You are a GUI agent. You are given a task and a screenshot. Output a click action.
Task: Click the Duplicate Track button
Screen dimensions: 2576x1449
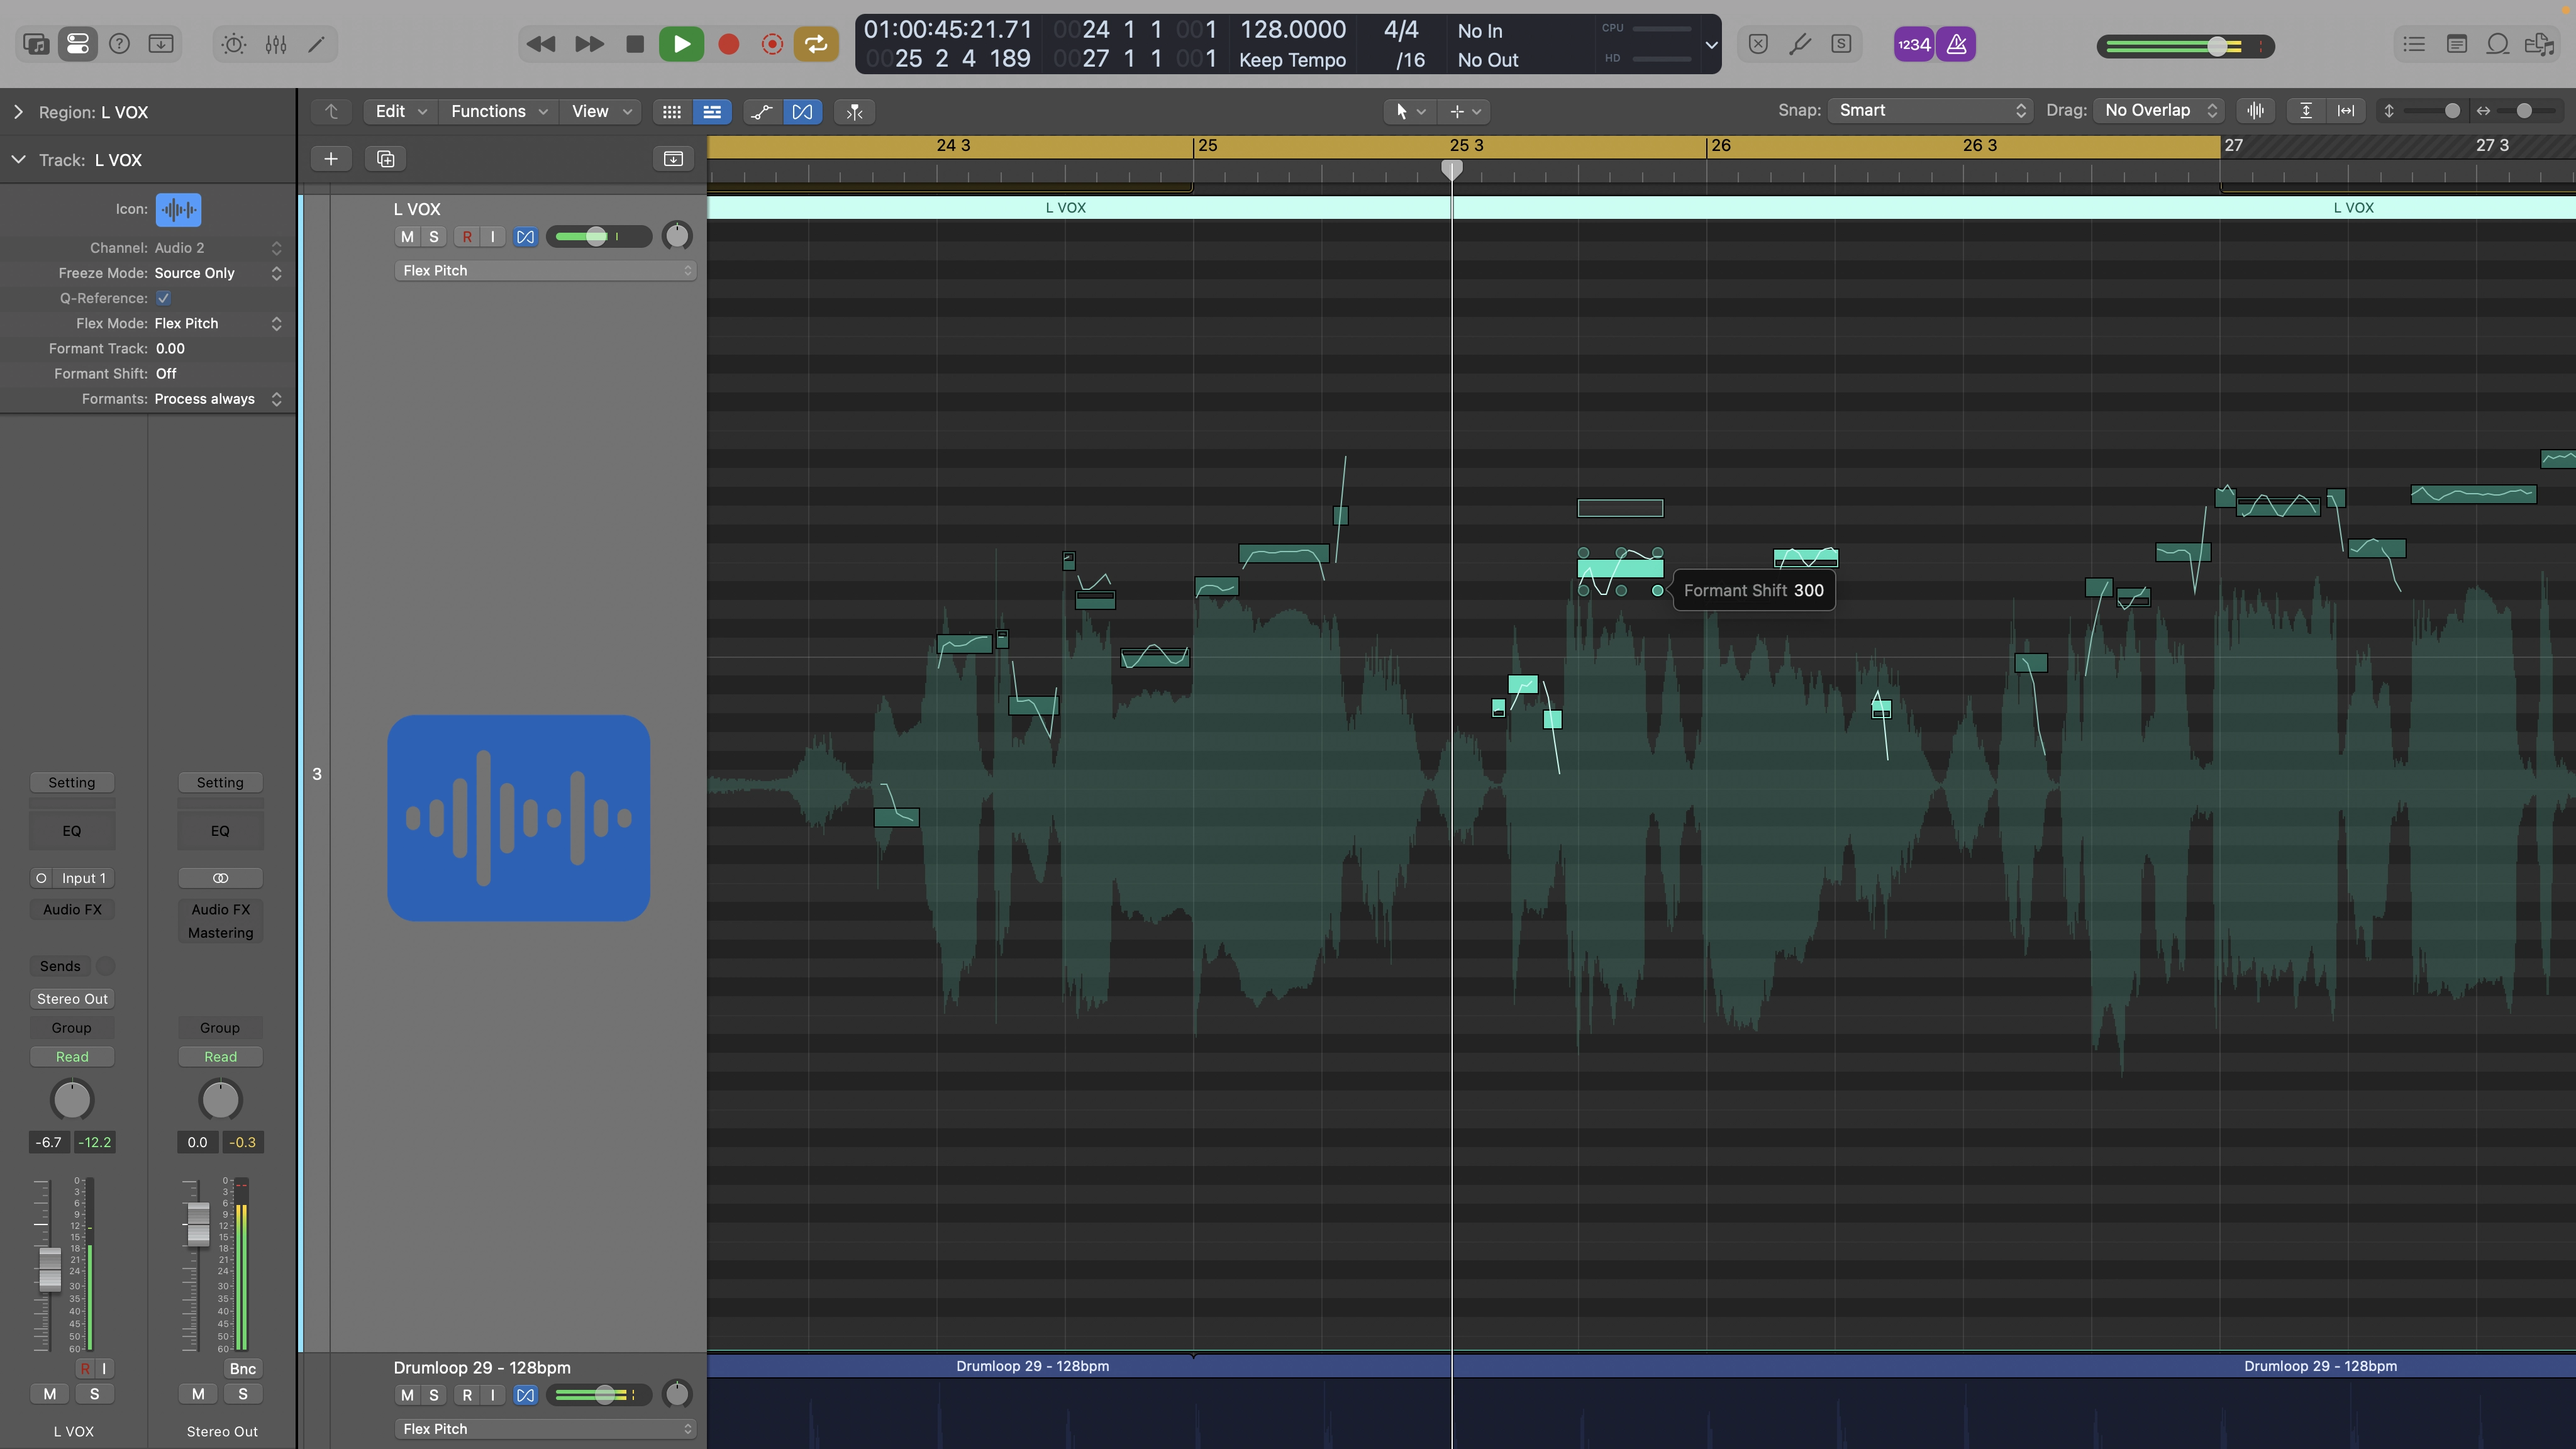point(385,159)
